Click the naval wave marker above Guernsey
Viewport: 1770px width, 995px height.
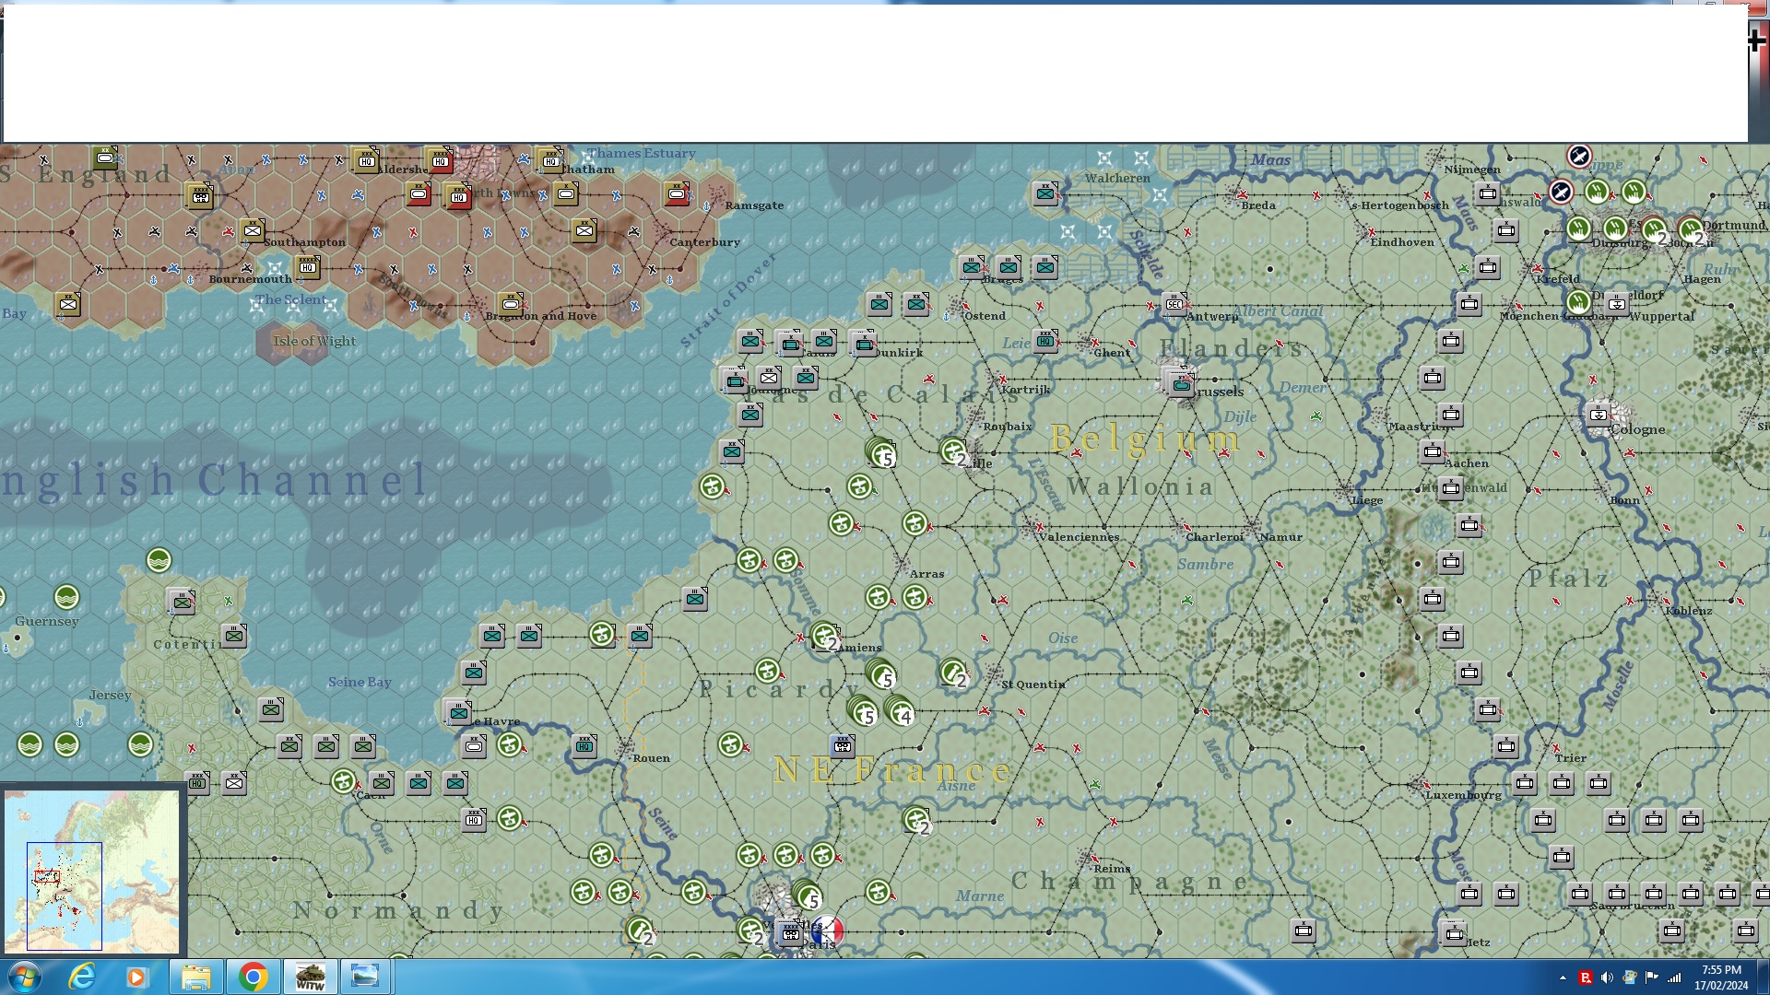click(66, 597)
